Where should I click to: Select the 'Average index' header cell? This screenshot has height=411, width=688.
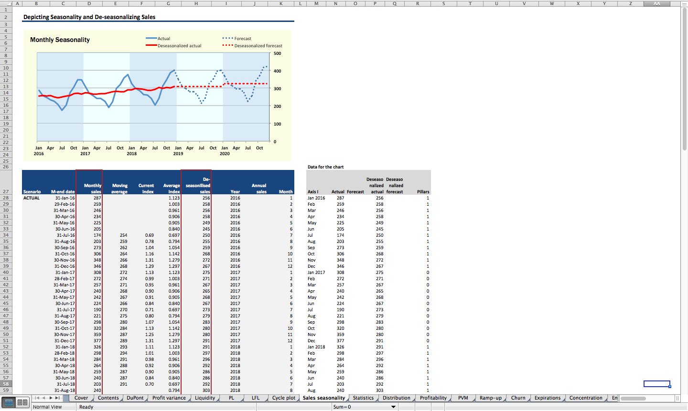168,182
